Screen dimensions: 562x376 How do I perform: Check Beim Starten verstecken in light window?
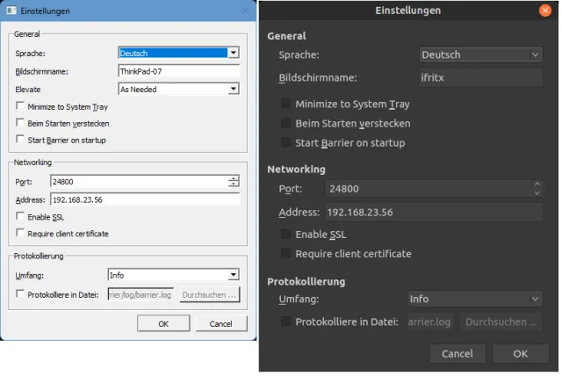pyautogui.click(x=20, y=123)
